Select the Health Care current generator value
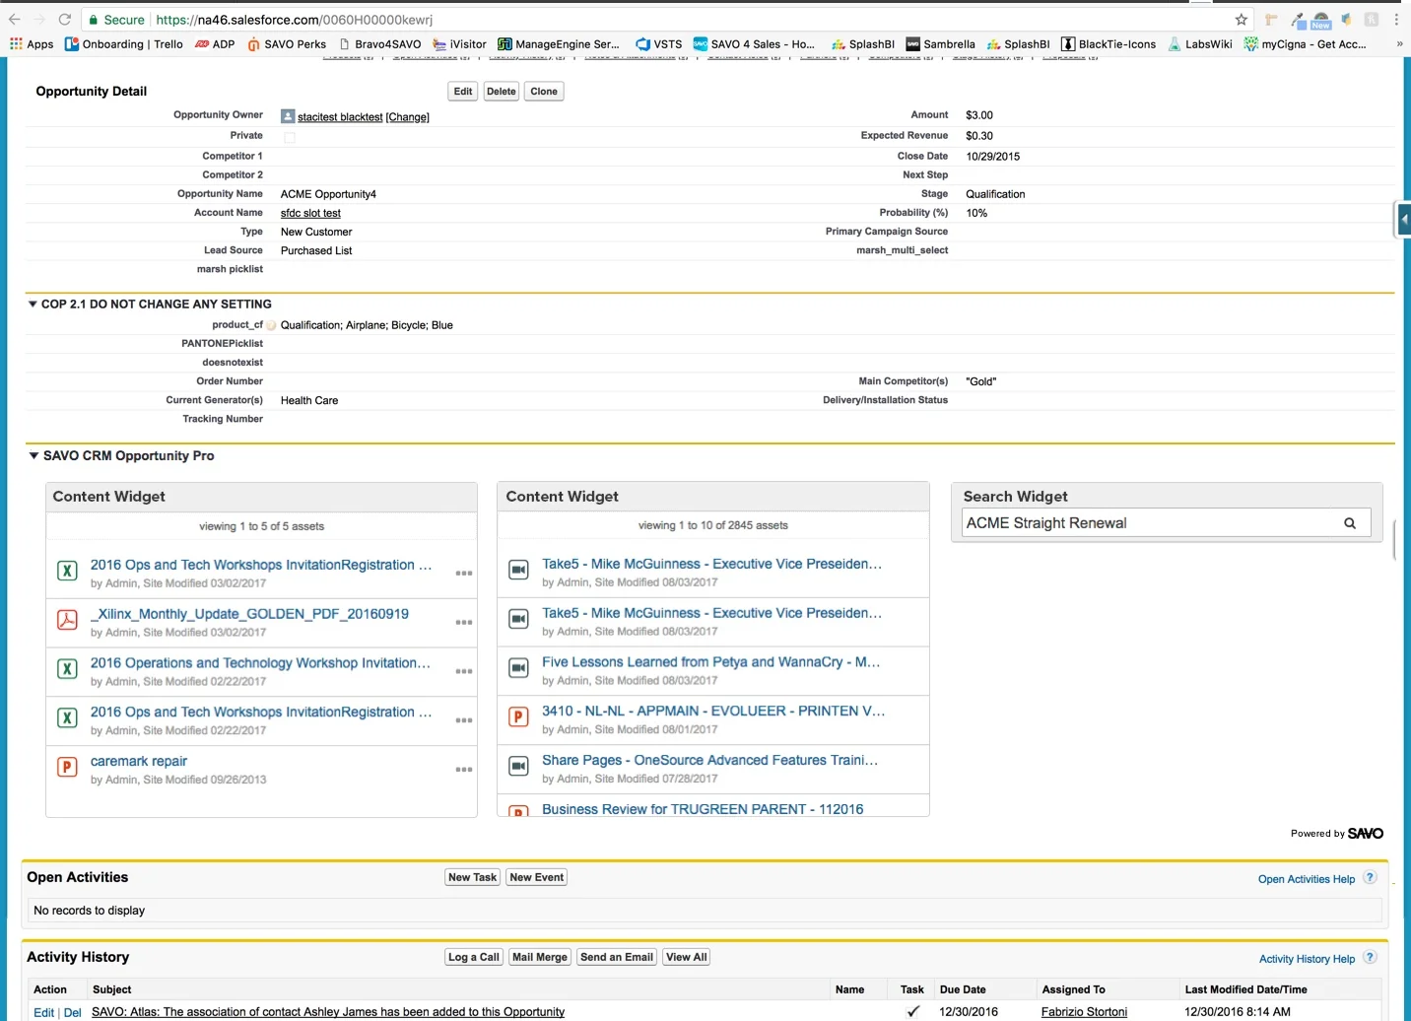This screenshot has height=1021, width=1411. click(x=309, y=401)
